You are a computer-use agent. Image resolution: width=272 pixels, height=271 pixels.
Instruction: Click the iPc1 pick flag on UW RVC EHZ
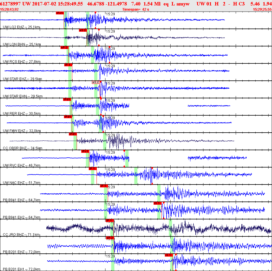85,152
